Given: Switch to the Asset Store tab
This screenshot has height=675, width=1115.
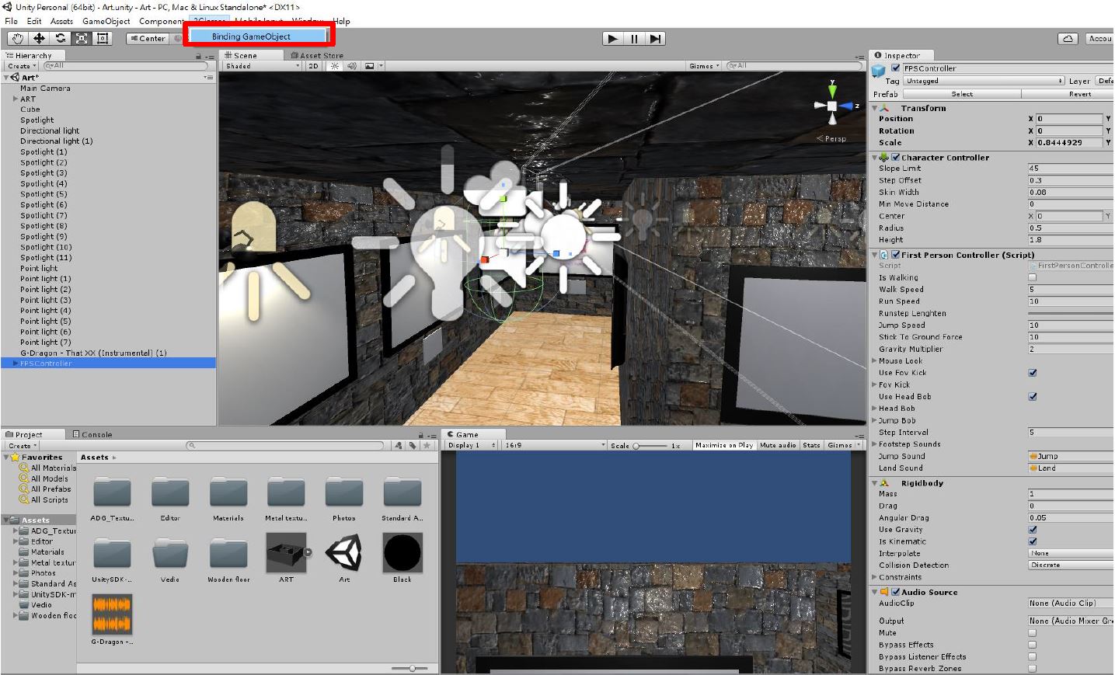Looking at the screenshot, I should pos(317,55).
